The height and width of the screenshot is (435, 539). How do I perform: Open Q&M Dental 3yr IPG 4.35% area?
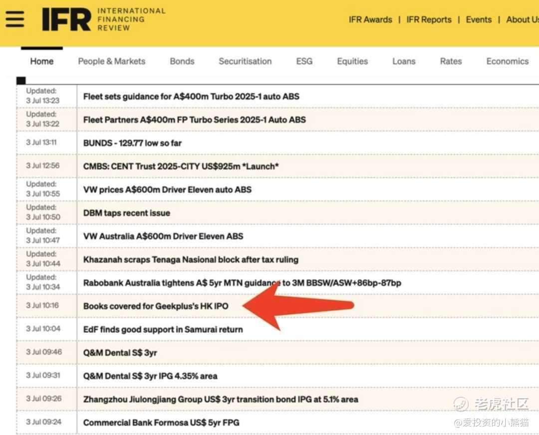pyautogui.click(x=150, y=376)
